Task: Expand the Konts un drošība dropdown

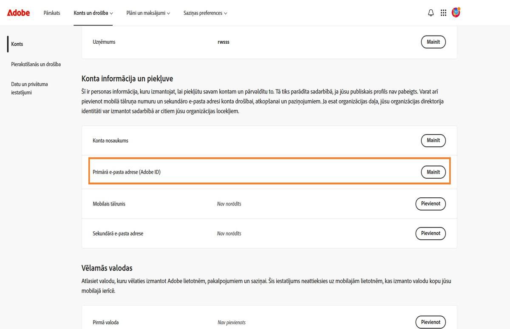Action: [x=92, y=13]
